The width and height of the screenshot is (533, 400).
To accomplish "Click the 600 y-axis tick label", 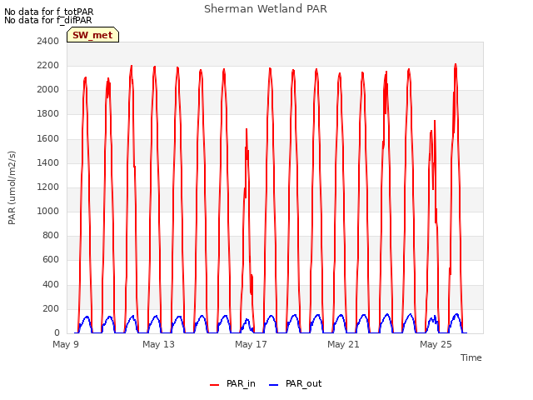I will 51,260.
